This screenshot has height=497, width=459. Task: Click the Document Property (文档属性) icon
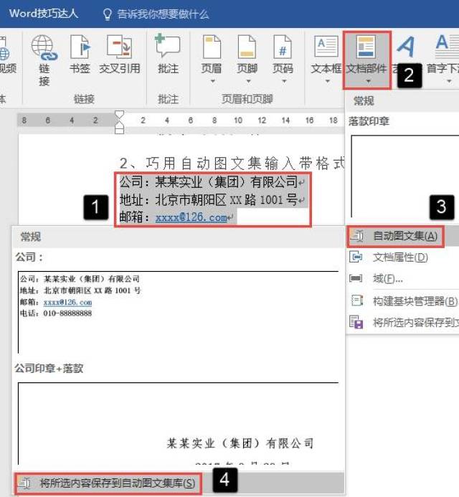point(356,257)
